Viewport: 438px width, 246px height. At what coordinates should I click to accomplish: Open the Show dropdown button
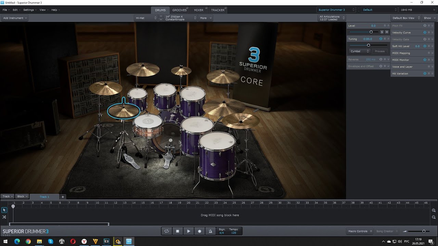tap(429, 18)
